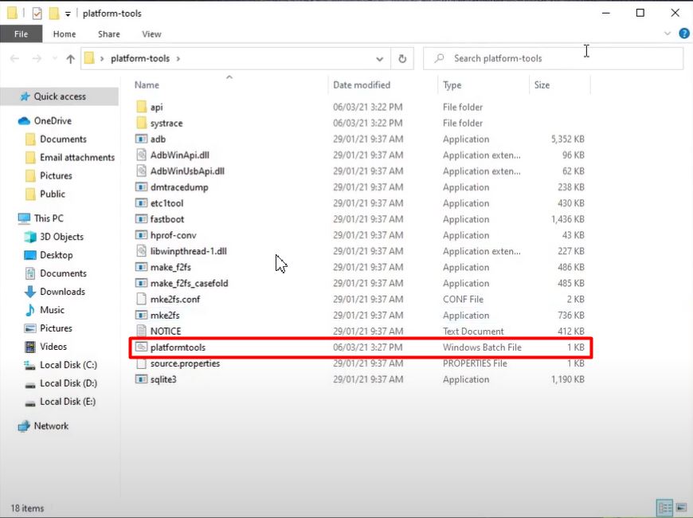Open Desktop under This PC
The image size is (693, 518).
56,255
